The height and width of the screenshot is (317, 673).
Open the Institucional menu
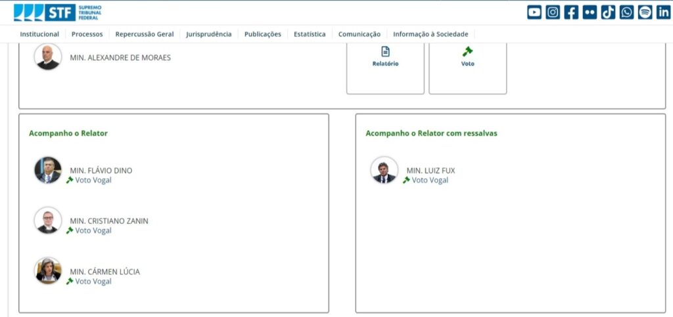point(39,34)
